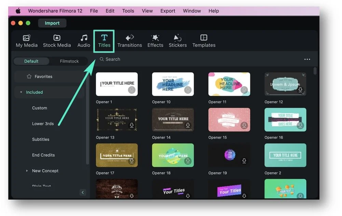Select the Opener 14 thumbnail
342x216 pixels.
click(x=173, y=120)
